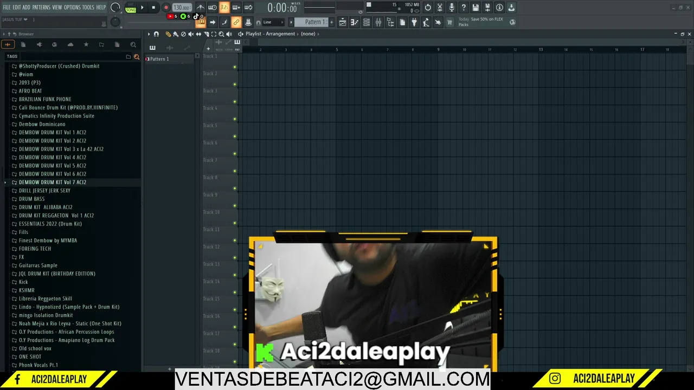Open the Channel rack icon

click(367, 22)
